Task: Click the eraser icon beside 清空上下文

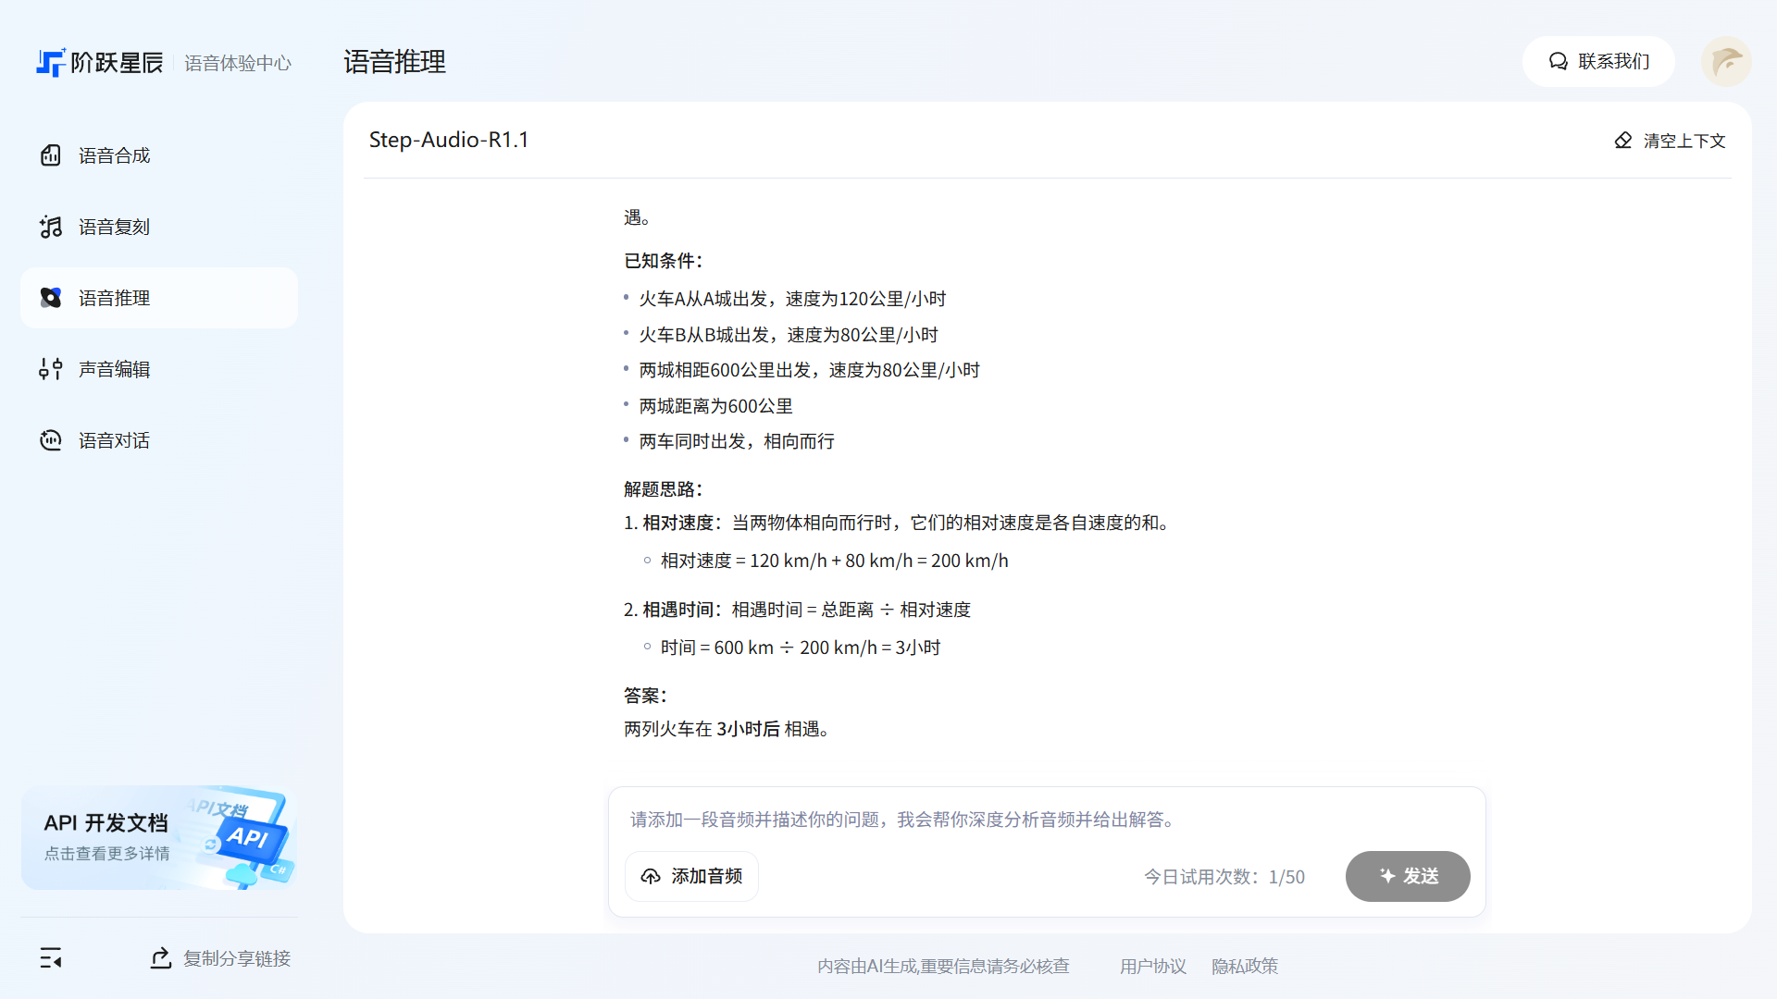Action: (1623, 141)
